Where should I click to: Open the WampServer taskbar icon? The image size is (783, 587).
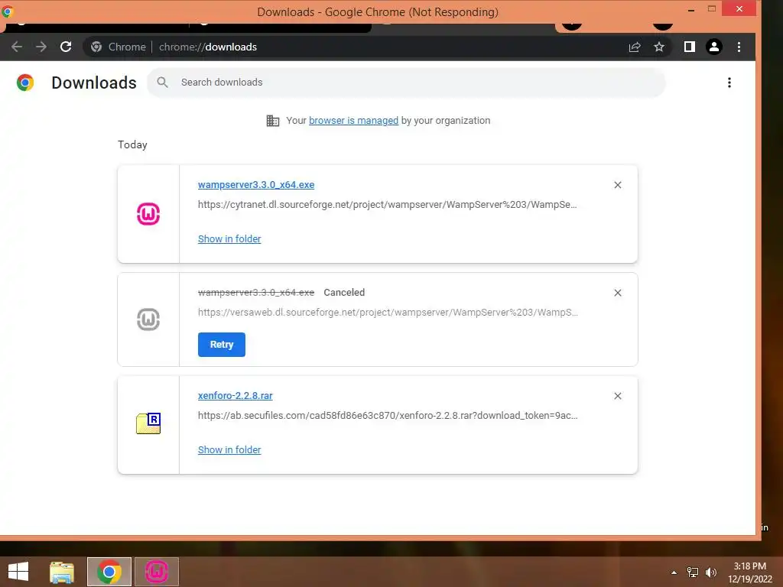click(157, 572)
